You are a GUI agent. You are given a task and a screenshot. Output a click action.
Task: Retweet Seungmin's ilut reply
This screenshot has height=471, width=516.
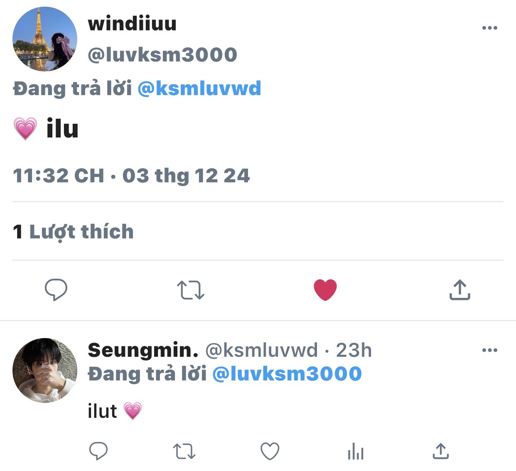click(x=184, y=451)
